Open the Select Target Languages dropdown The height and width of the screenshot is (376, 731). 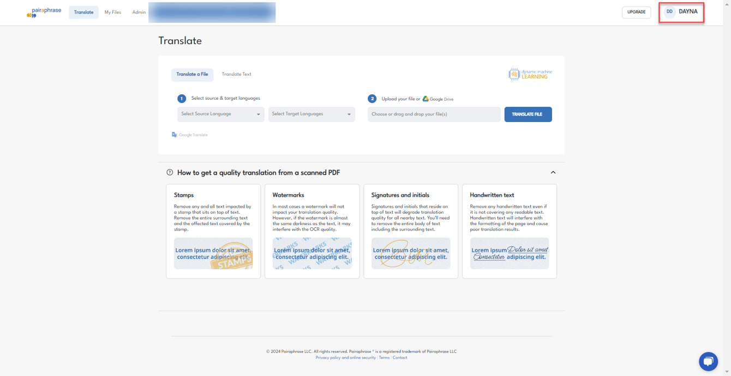311,114
